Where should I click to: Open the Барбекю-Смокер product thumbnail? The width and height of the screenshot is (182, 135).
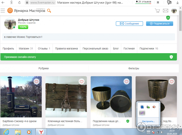pos(20,97)
